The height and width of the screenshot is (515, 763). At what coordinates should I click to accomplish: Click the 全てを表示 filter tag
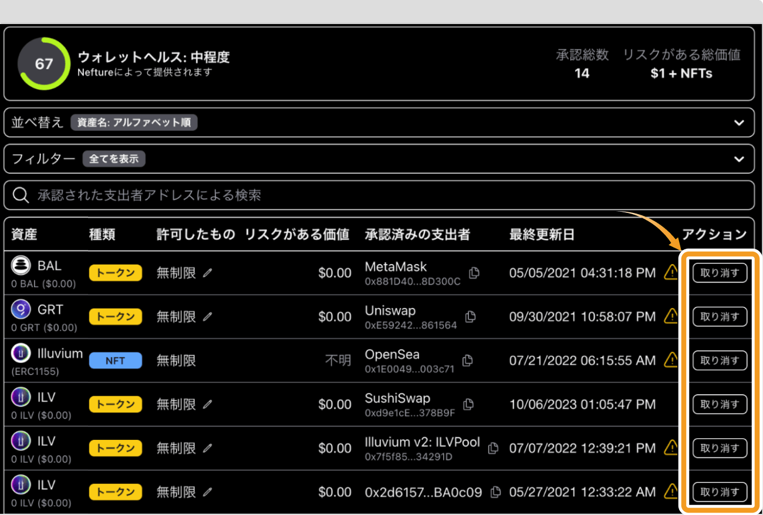pyautogui.click(x=114, y=159)
